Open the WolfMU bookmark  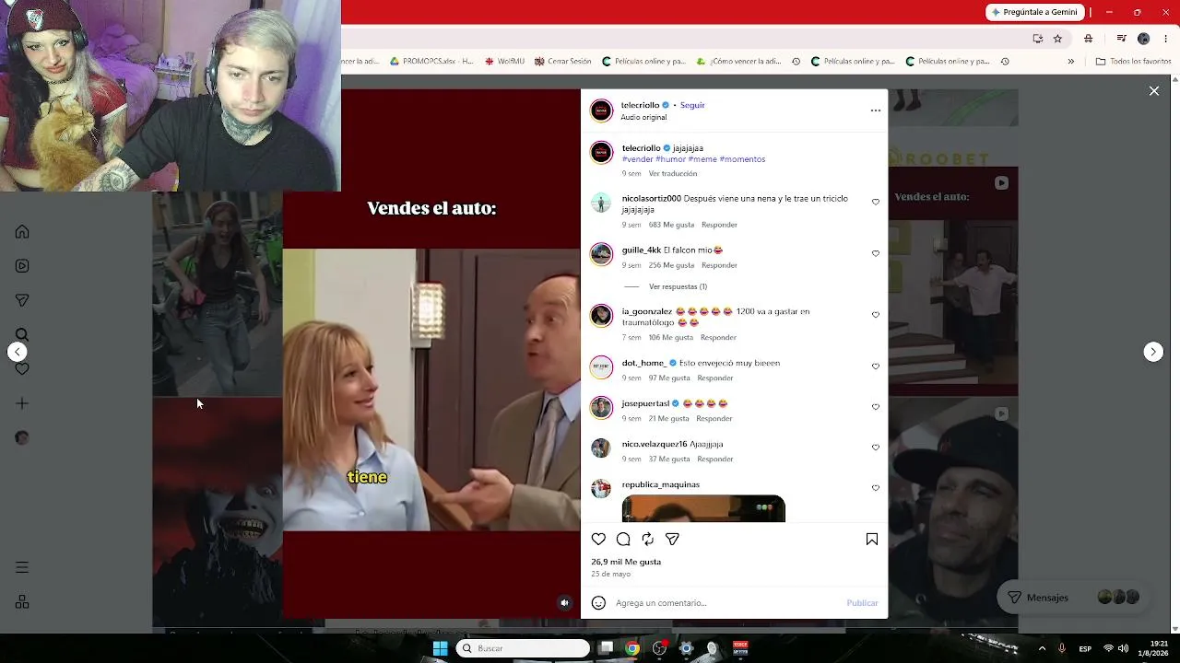tap(503, 62)
